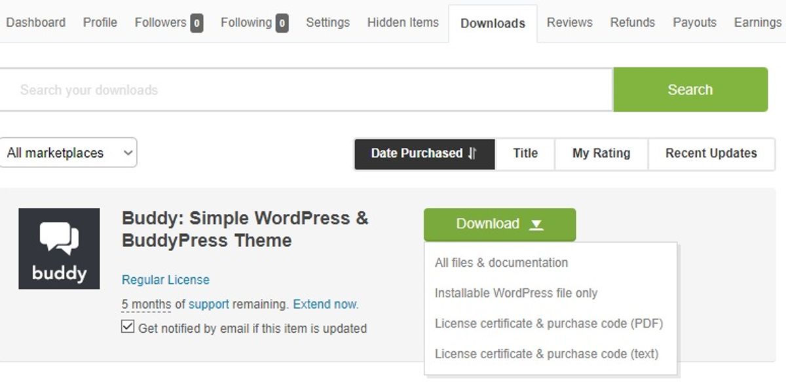Sort downloads by Title
Viewport: 786px width, 391px height.
point(525,154)
